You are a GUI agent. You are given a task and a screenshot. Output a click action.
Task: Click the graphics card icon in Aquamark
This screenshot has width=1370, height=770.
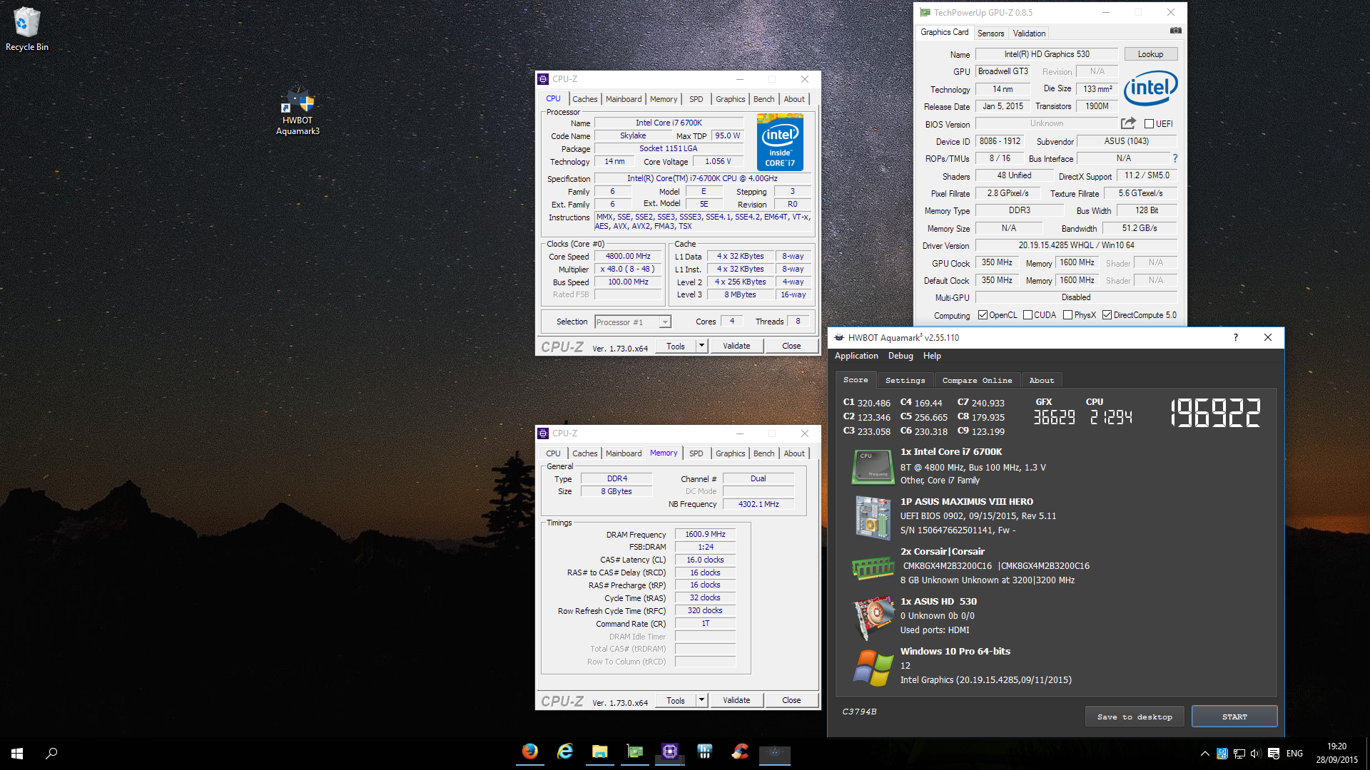873,618
